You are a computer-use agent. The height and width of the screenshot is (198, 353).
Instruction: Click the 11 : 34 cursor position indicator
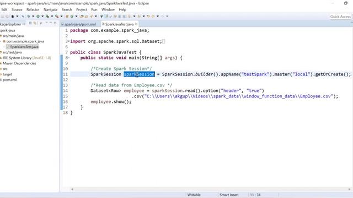[x=255, y=195]
